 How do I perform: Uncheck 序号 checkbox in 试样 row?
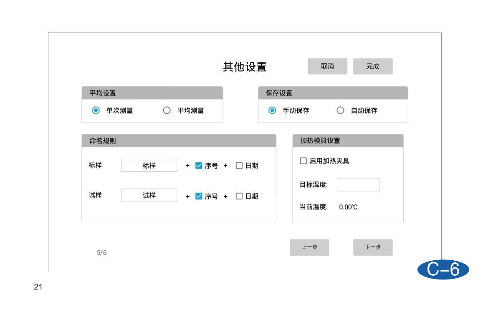199,196
